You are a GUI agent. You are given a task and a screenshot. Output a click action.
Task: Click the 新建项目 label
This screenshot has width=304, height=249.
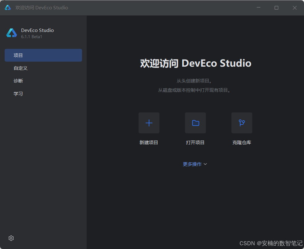pyautogui.click(x=149, y=143)
